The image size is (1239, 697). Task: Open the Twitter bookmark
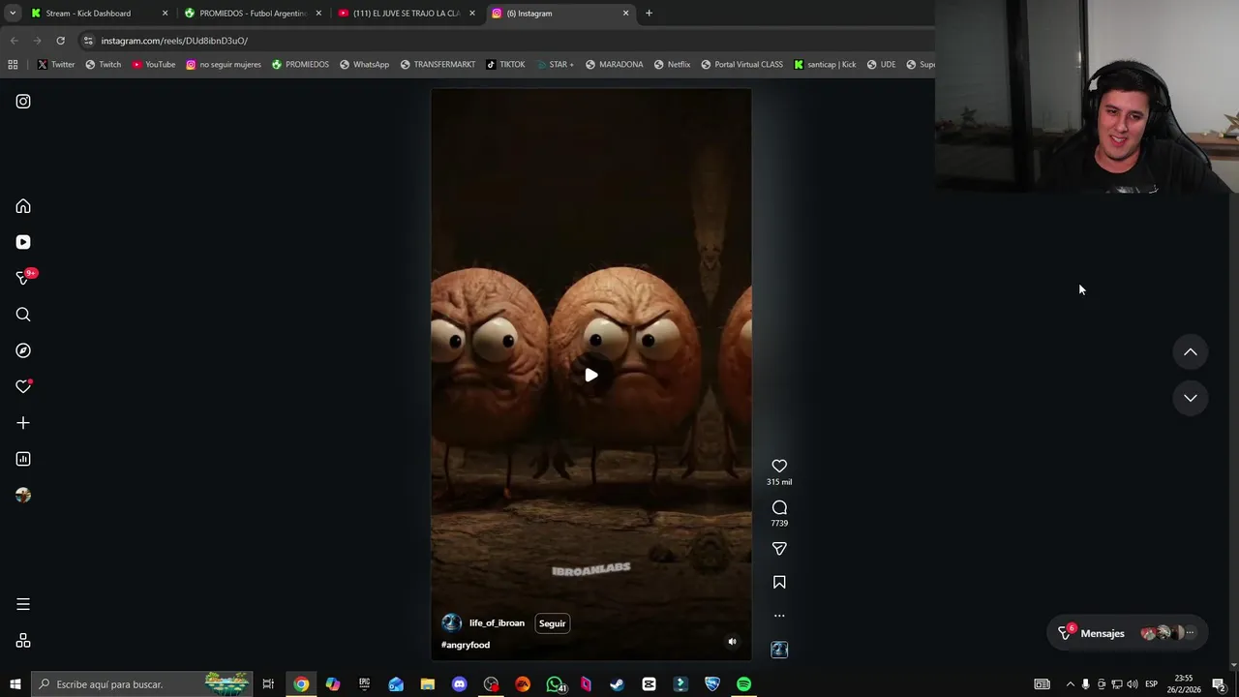point(56,65)
